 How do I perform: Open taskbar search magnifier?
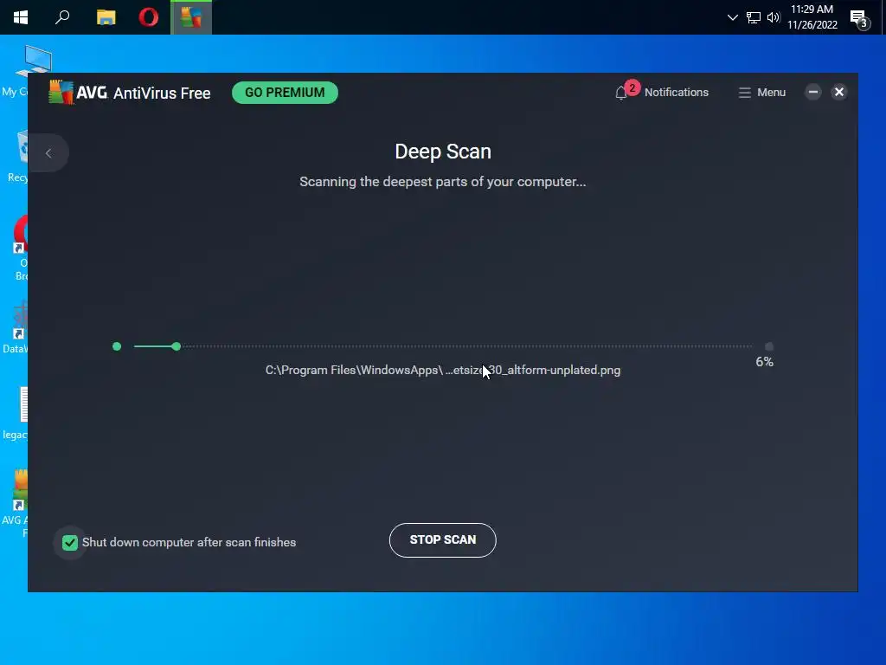coord(62,17)
